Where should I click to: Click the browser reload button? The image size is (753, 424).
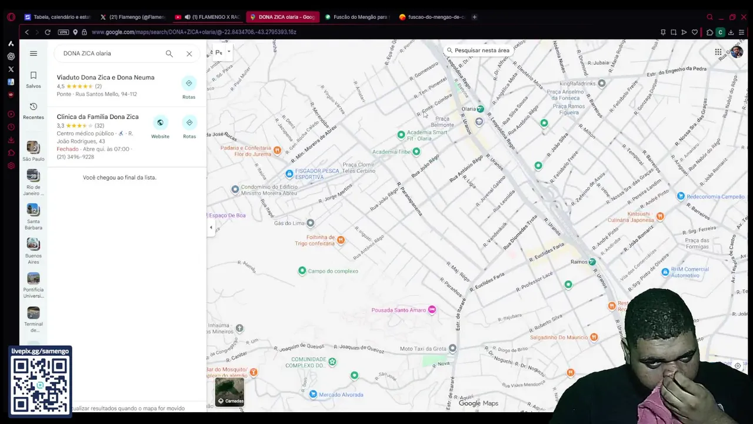(x=48, y=32)
